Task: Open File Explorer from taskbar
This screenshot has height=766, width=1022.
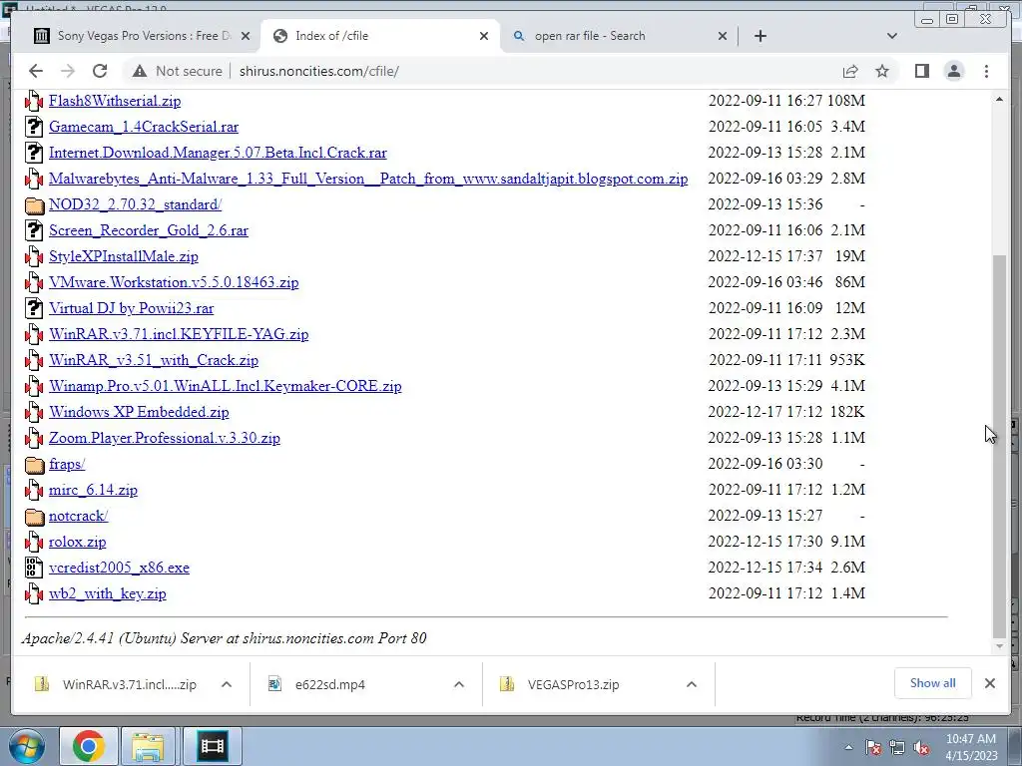Action: [x=148, y=746]
